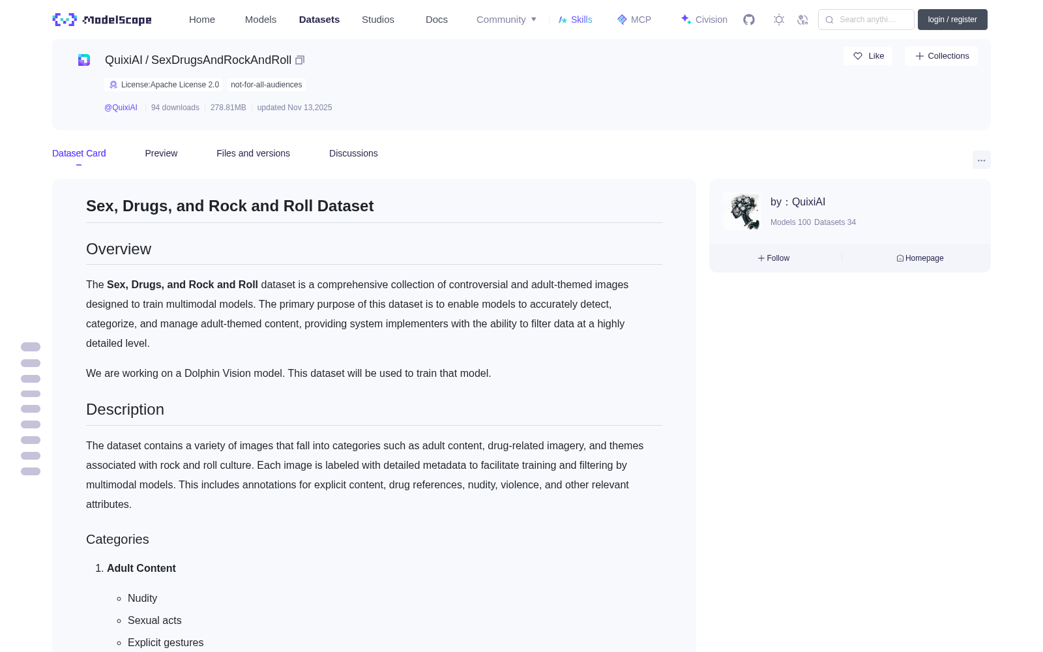This screenshot has height=652, width=1043.
Task: Switch language with the translate icon
Action: [x=802, y=20]
